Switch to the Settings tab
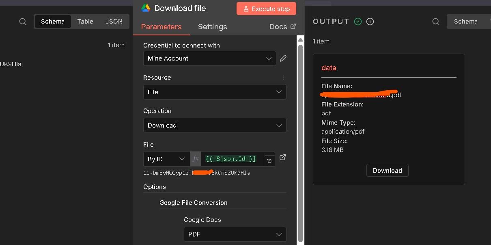This screenshot has height=245, width=491. point(212,27)
